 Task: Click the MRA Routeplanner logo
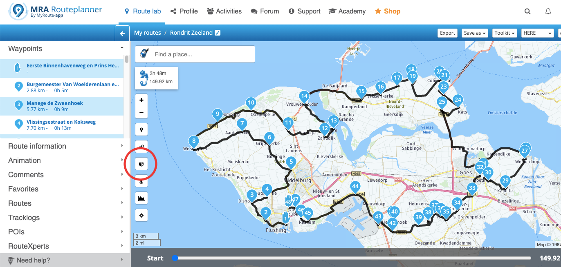point(56,11)
